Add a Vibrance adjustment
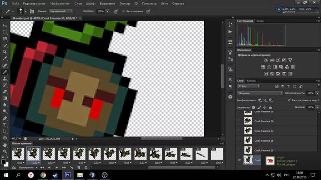The height and width of the screenshot is (180, 321). 290,60
